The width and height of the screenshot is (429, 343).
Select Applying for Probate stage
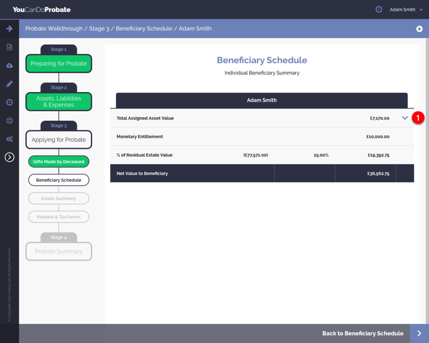coord(59,140)
